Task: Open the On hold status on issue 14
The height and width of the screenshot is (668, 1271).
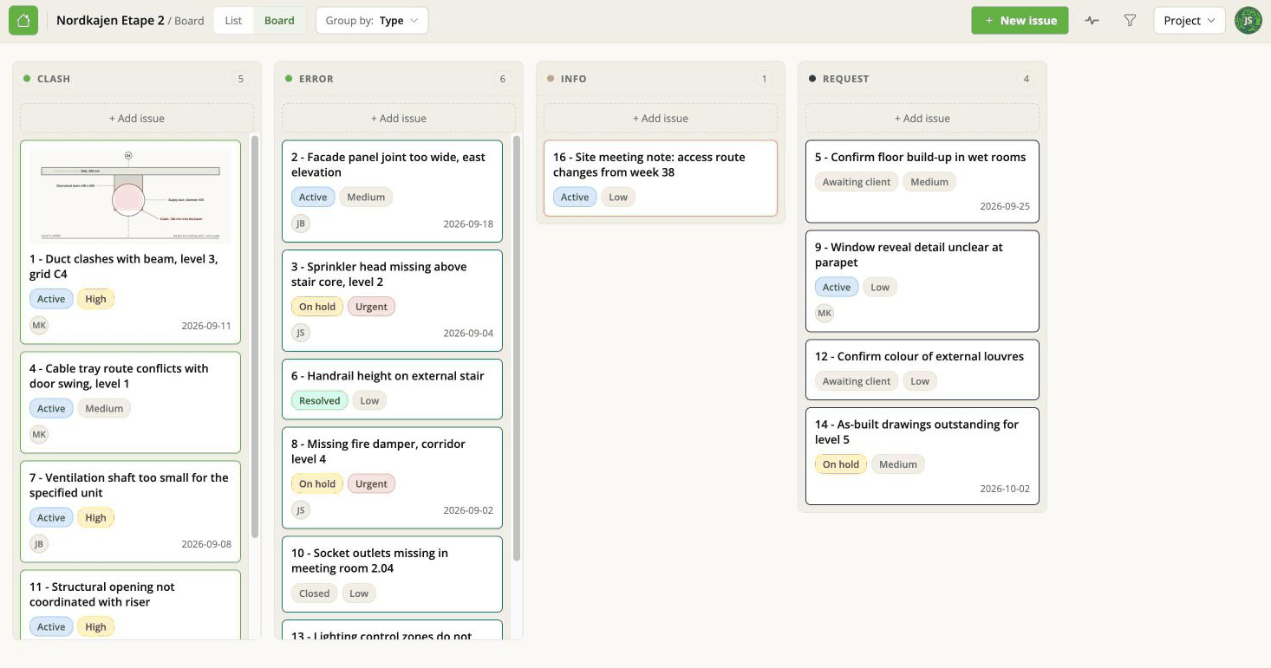Action: click(x=841, y=464)
